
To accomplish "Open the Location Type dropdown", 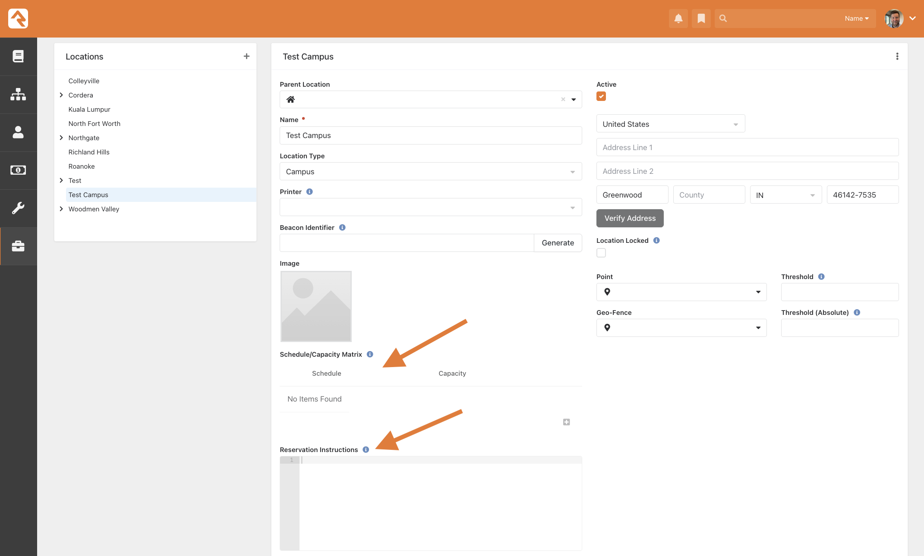I will [x=430, y=172].
